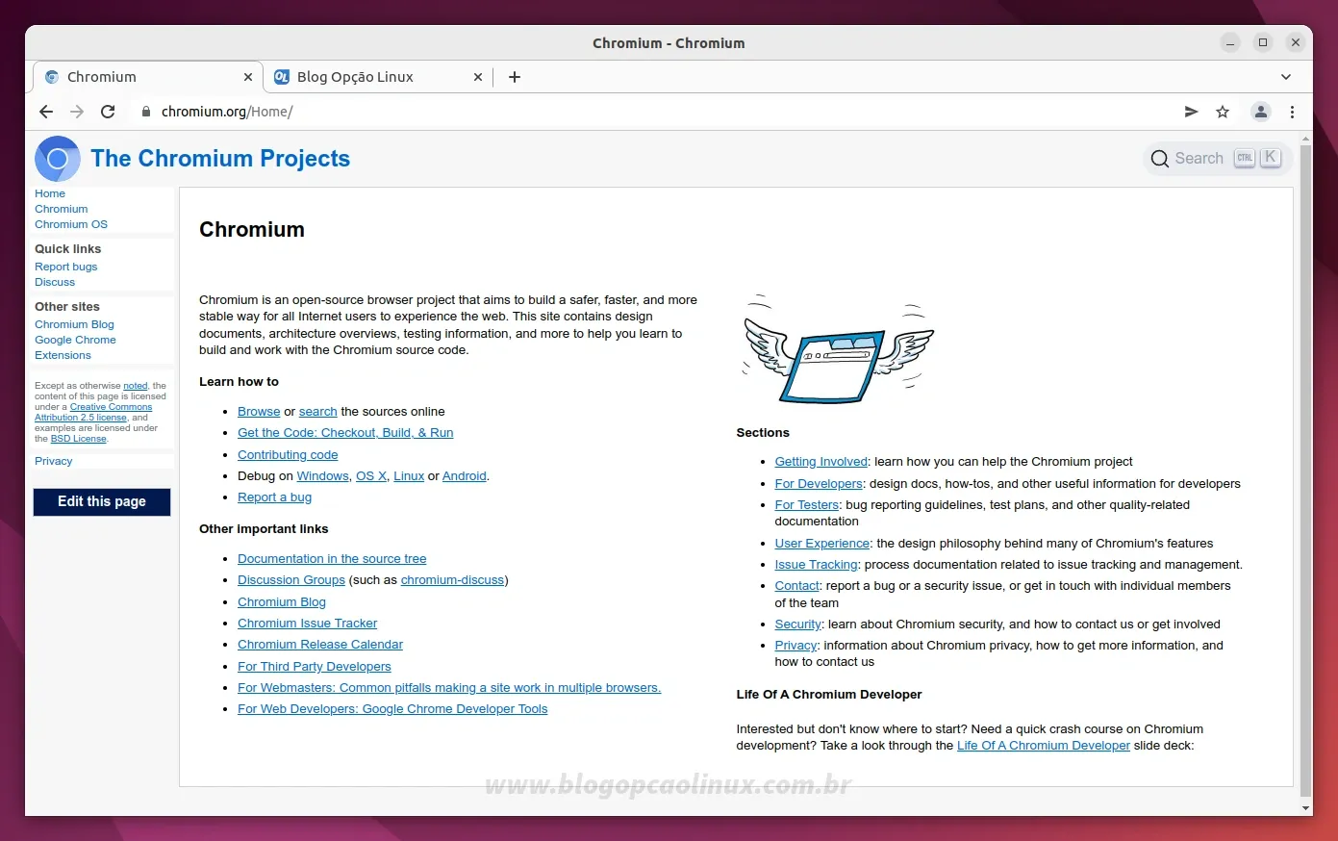Open the For Developers section link
Viewport: 1338px width, 841px height.
click(x=819, y=484)
